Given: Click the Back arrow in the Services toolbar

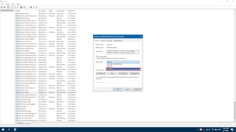Looking at the screenshot, I should [x=2, y=7].
